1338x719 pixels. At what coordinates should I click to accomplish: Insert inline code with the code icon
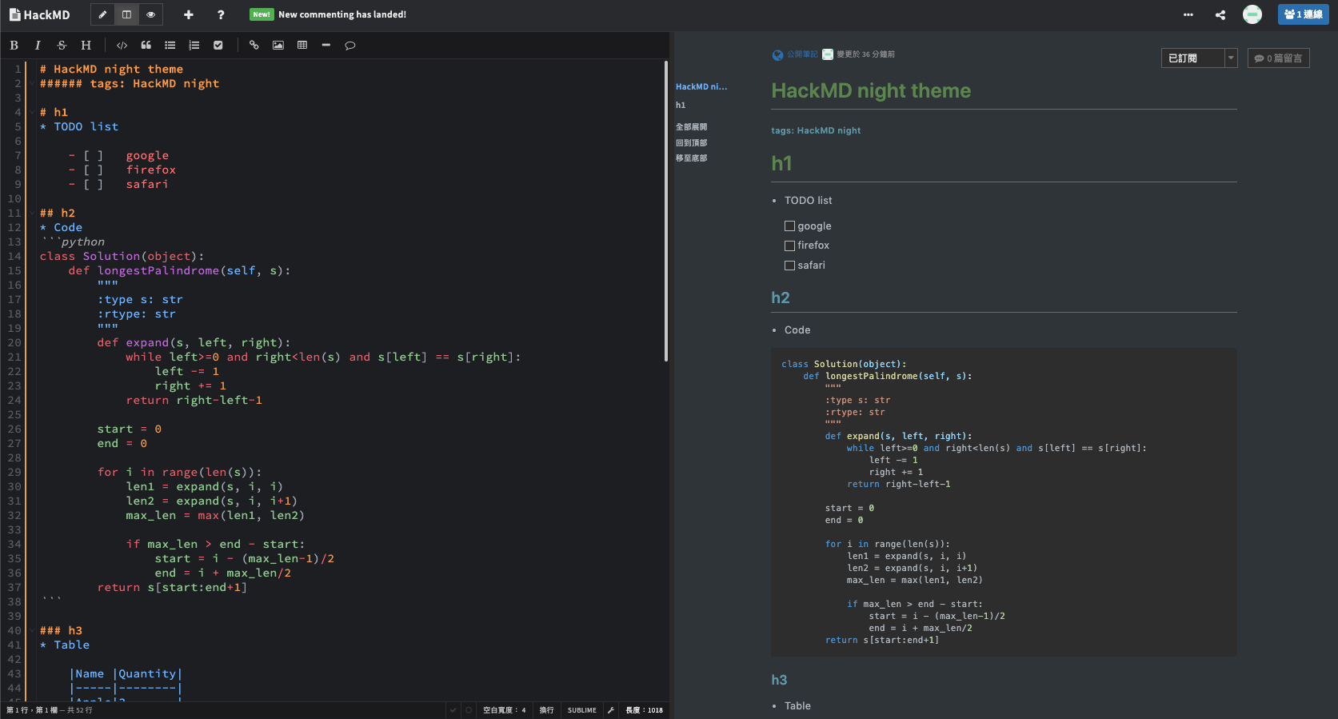coord(122,46)
